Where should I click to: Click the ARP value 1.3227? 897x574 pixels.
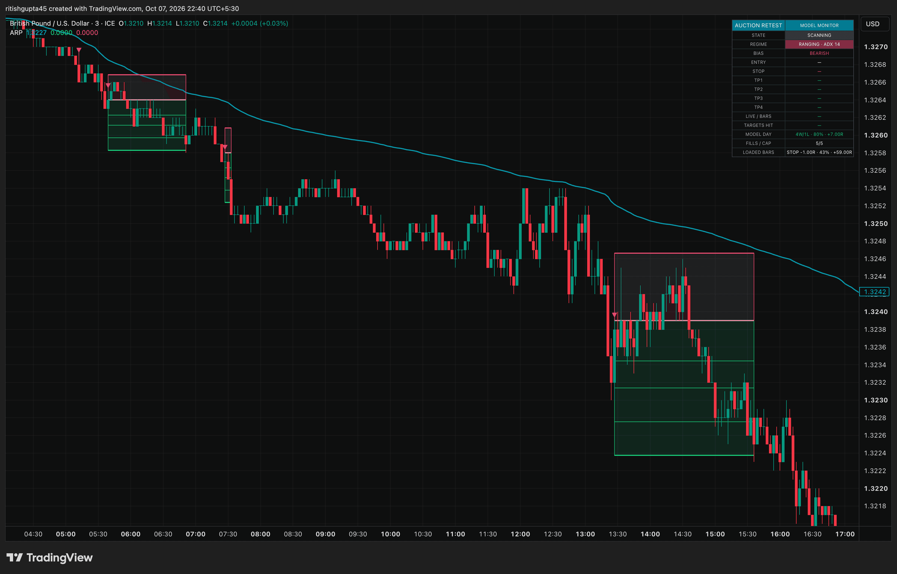pos(37,33)
